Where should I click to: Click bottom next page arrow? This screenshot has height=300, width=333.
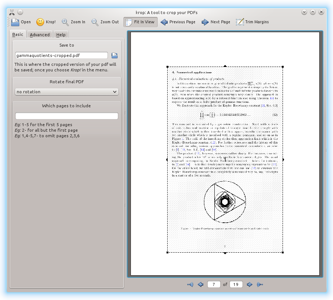(250, 284)
